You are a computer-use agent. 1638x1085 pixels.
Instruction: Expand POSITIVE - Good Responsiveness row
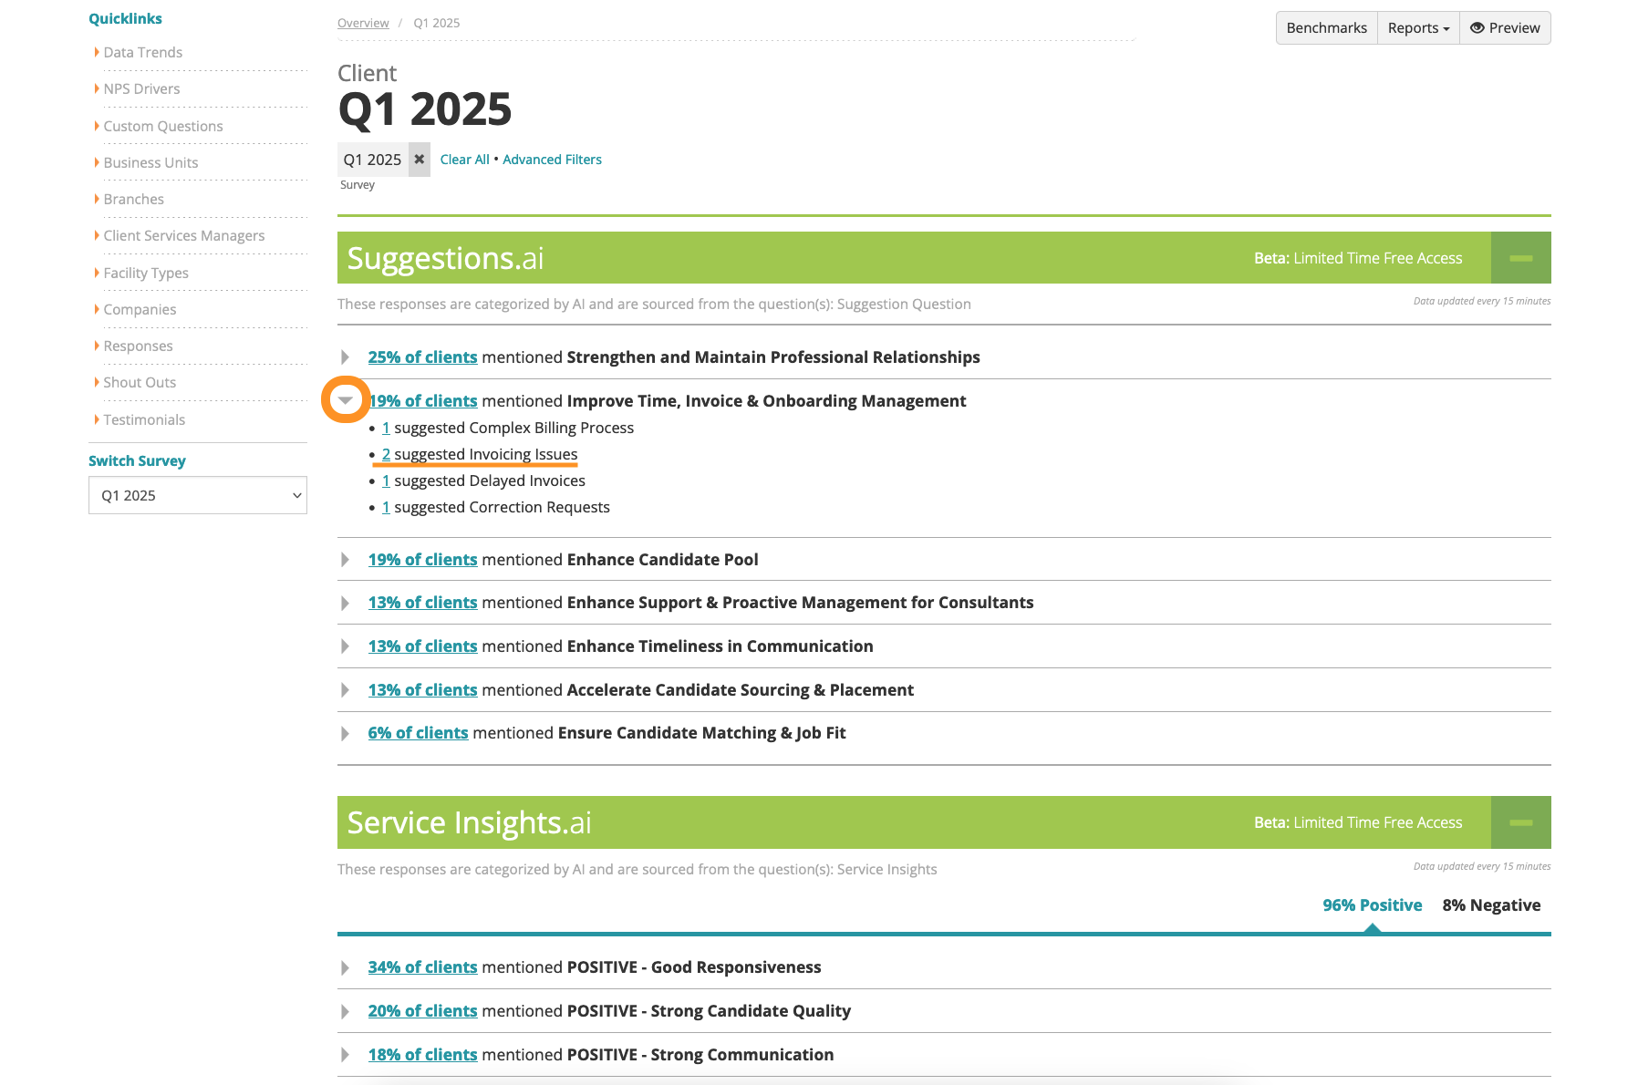pyautogui.click(x=346, y=967)
